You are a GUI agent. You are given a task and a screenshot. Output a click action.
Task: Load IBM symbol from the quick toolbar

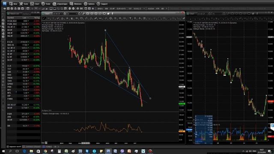point(107,9)
